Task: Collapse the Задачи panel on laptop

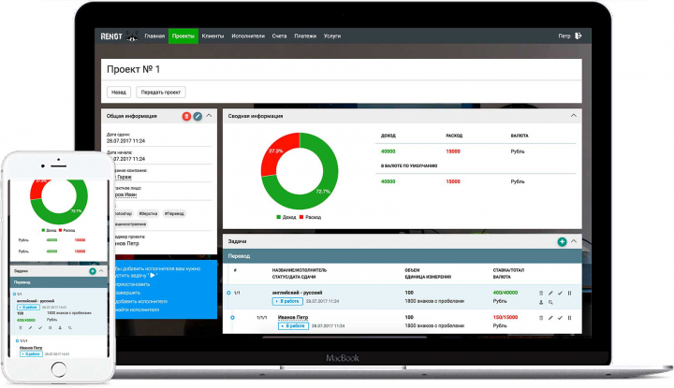Action: point(574,241)
